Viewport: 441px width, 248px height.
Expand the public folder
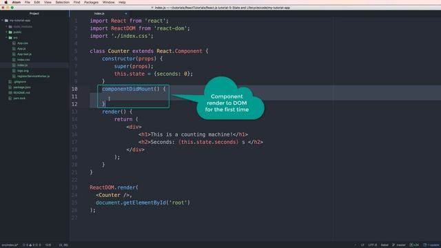pyautogui.click(x=6, y=32)
